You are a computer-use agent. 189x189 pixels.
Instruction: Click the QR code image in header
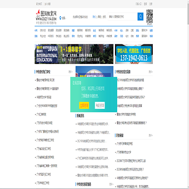pyautogui.click(x=150, y=16)
